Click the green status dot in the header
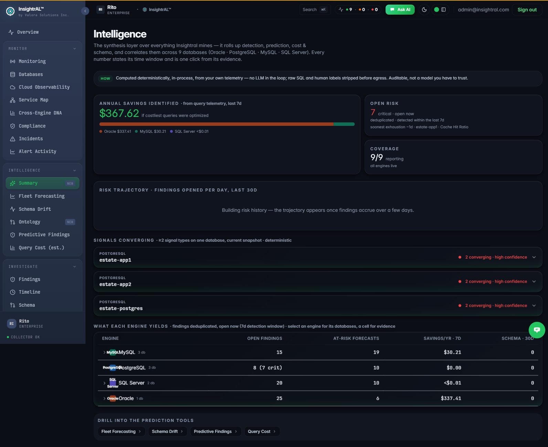548x447 pixels. [x=436, y=10]
